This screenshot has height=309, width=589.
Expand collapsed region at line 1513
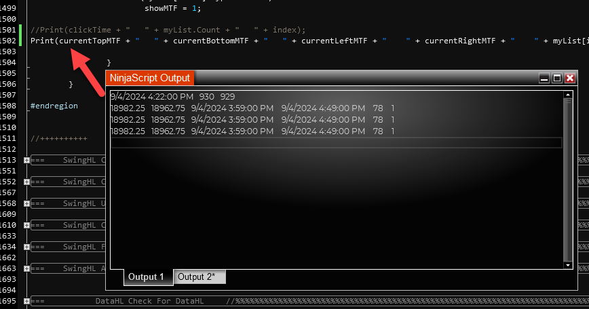tap(26, 160)
